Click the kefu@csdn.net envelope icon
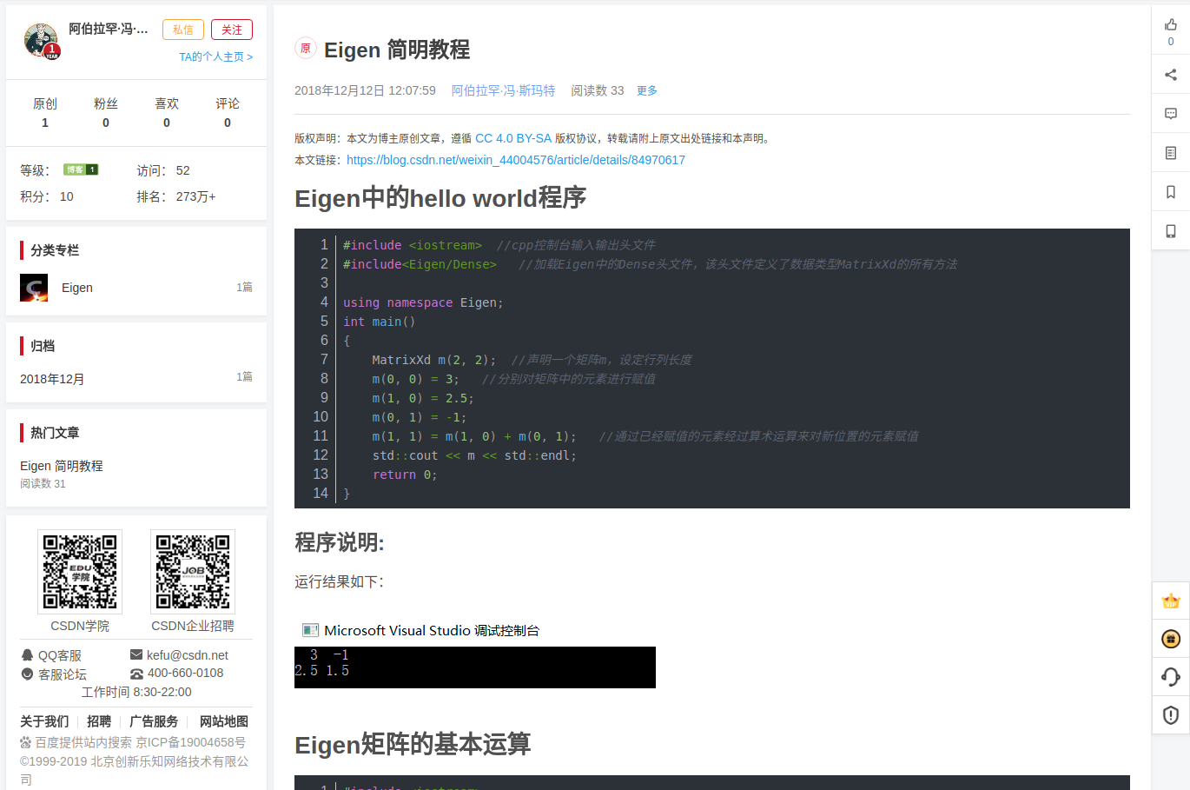Image resolution: width=1190 pixels, height=790 pixels. [x=136, y=654]
